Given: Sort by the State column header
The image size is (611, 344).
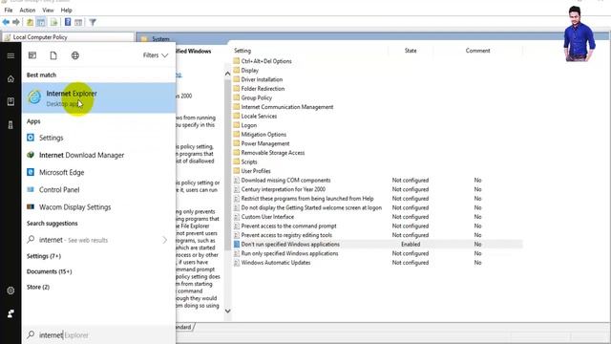Looking at the screenshot, I should click(x=411, y=51).
